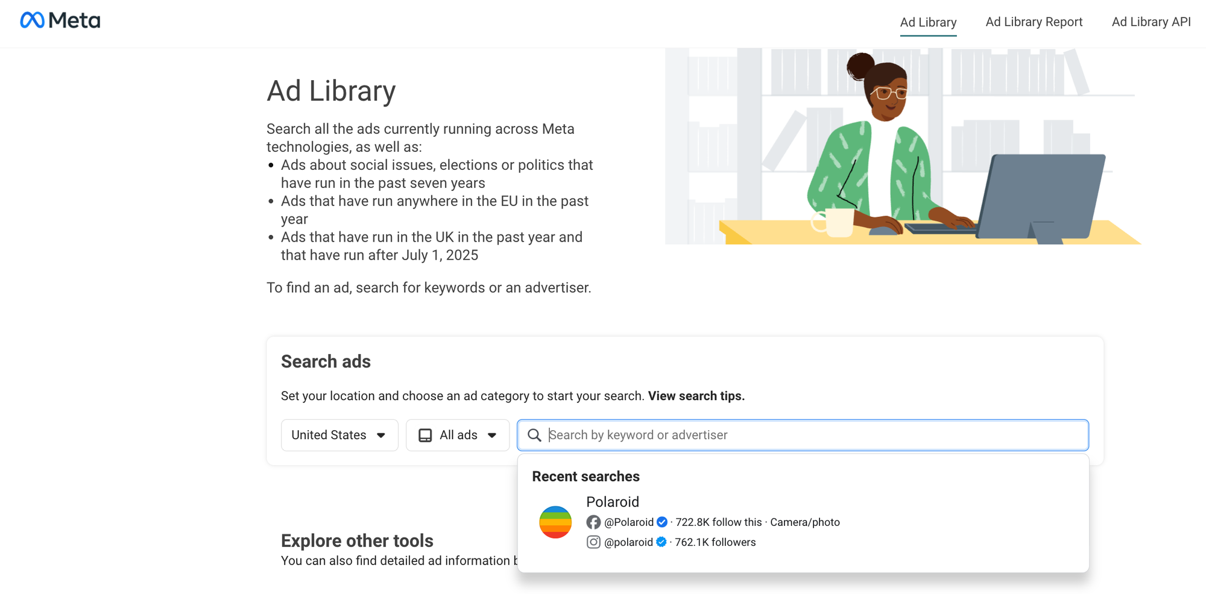
Task: Click the Camera/photo category label
Action: pyautogui.click(x=804, y=522)
